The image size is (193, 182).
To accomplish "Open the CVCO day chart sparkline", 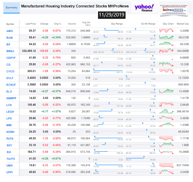I will coord(166,71).
